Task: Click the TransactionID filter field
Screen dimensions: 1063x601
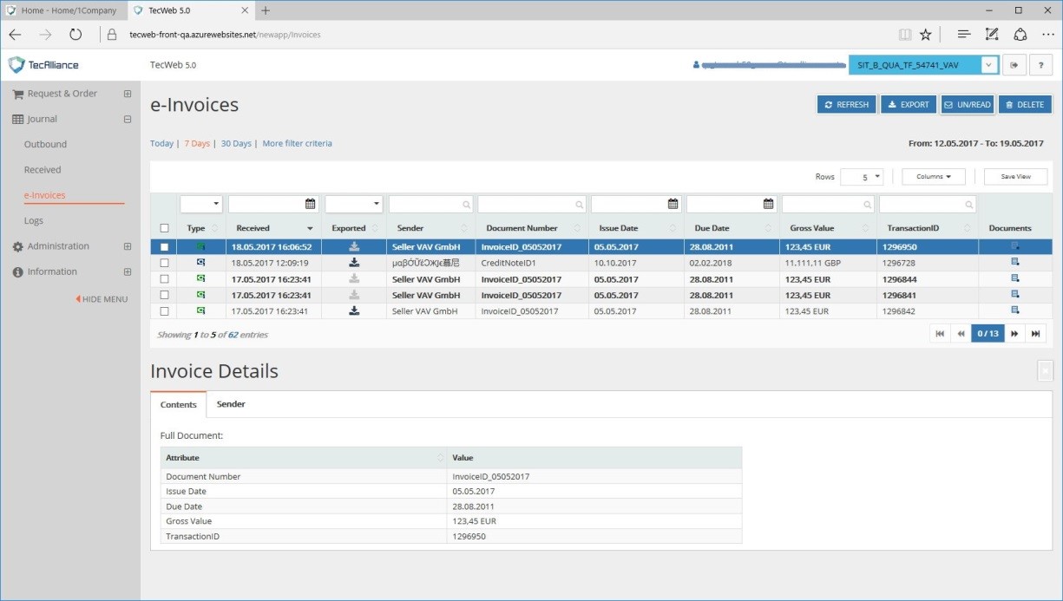Action: [x=927, y=204]
